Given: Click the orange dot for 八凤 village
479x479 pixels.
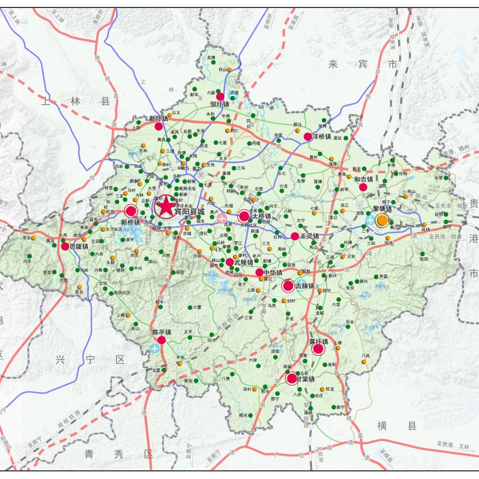Looking at the screenshot, I should click(x=364, y=362).
